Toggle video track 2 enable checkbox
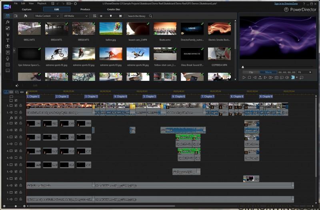This screenshot has height=210, width=320. coord(16,123)
